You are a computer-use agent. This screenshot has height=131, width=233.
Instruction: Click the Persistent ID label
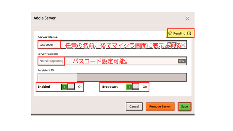point(46,70)
